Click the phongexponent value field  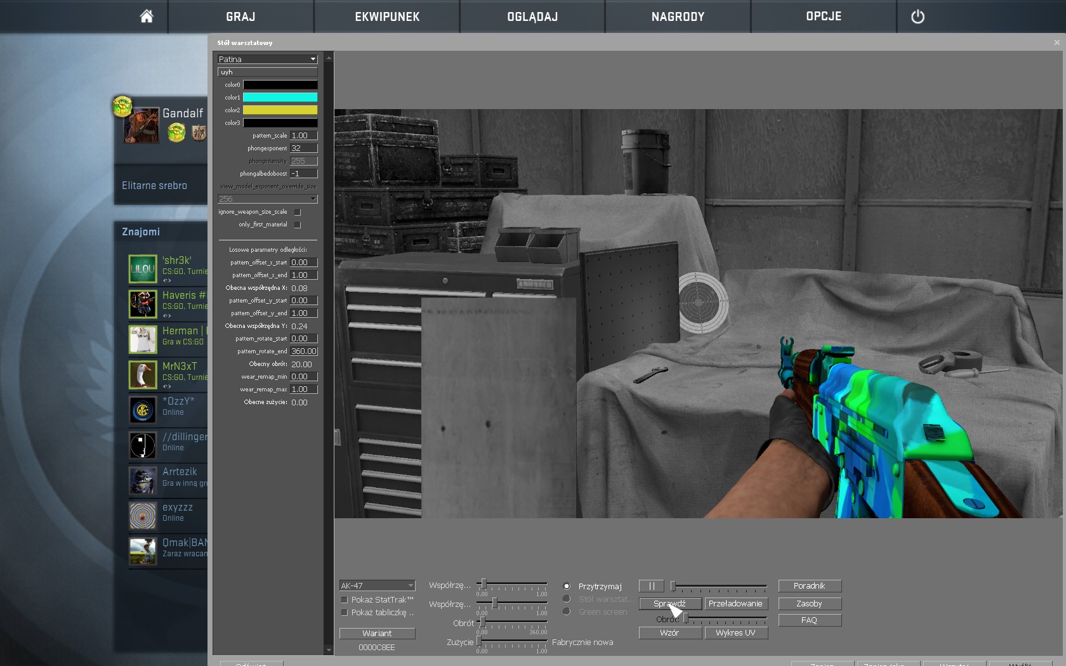[x=304, y=148]
